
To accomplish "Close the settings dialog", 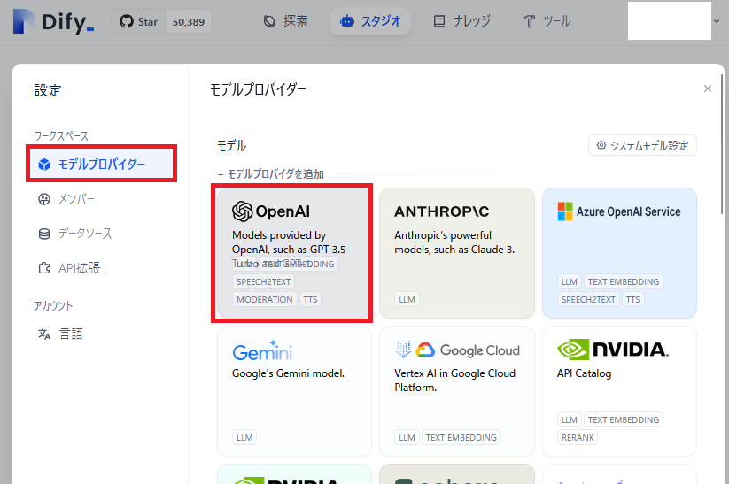I will pos(708,88).
